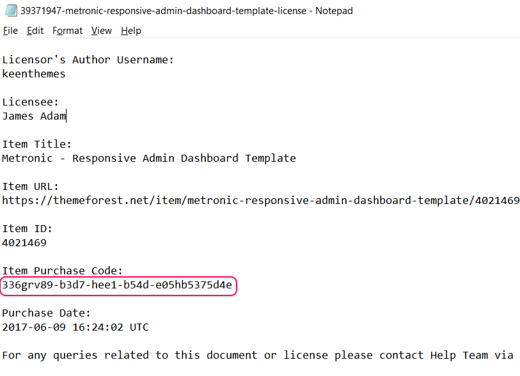Click the "For any queries" help line

(258, 356)
